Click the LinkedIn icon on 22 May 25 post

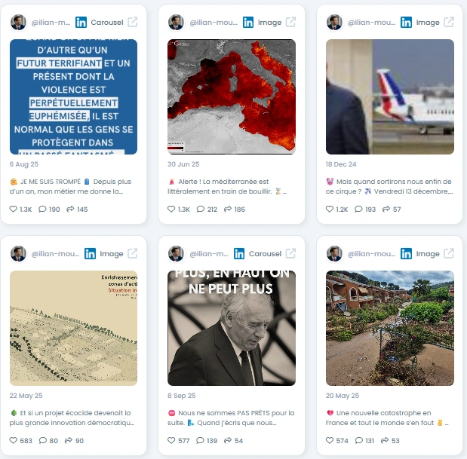click(90, 254)
